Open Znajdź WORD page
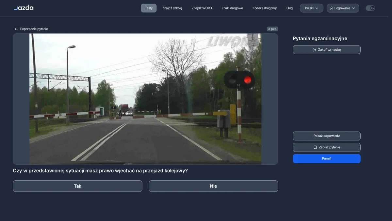 [202, 8]
